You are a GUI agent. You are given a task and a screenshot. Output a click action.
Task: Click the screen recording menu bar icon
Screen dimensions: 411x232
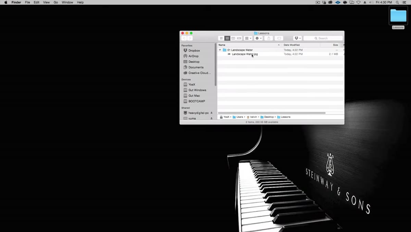pos(318,2)
